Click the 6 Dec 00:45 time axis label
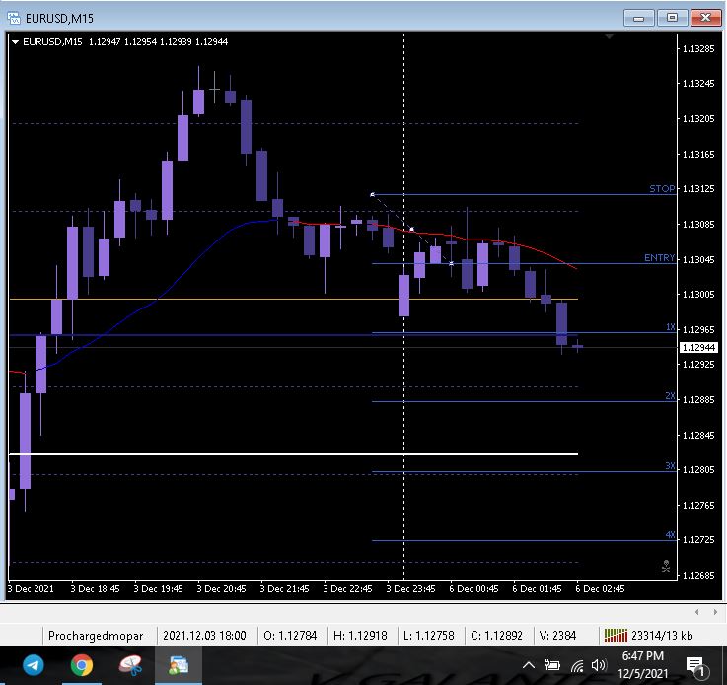The image size is (727, 685). coord(473,589)
